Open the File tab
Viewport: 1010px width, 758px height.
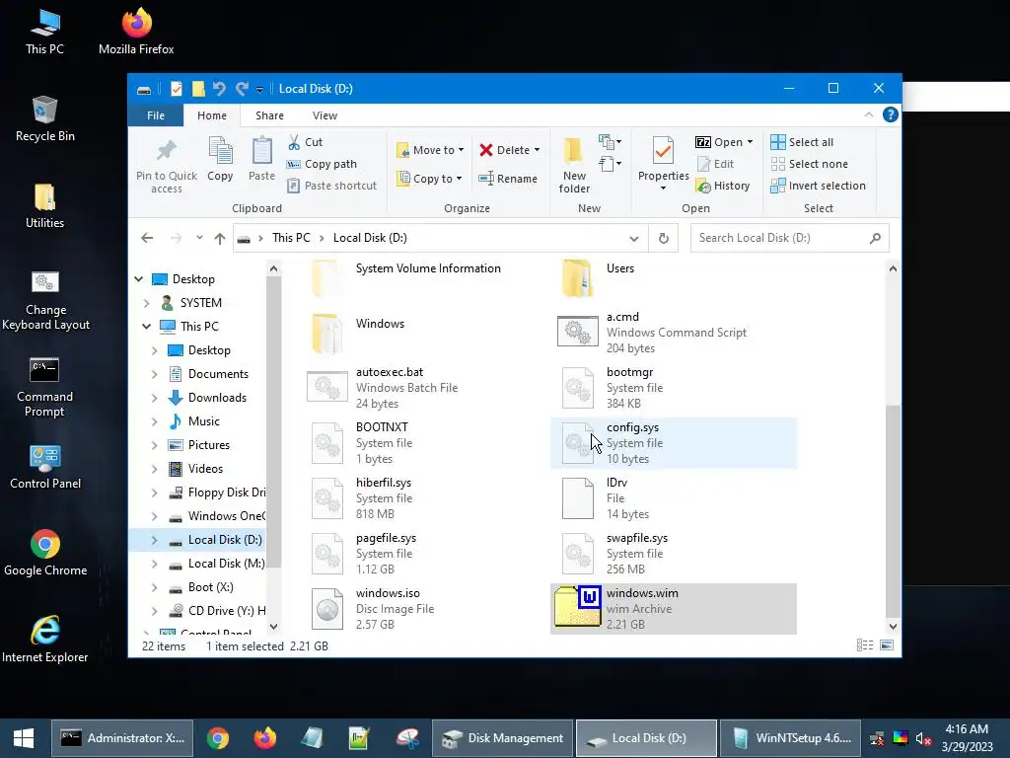(155, 115)
